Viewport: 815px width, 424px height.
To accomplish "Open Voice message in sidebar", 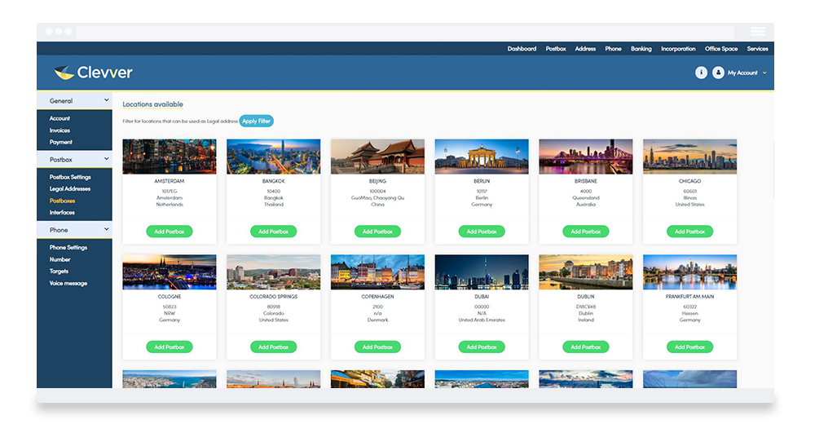I will pyautogui.click(x=68, y=284).
